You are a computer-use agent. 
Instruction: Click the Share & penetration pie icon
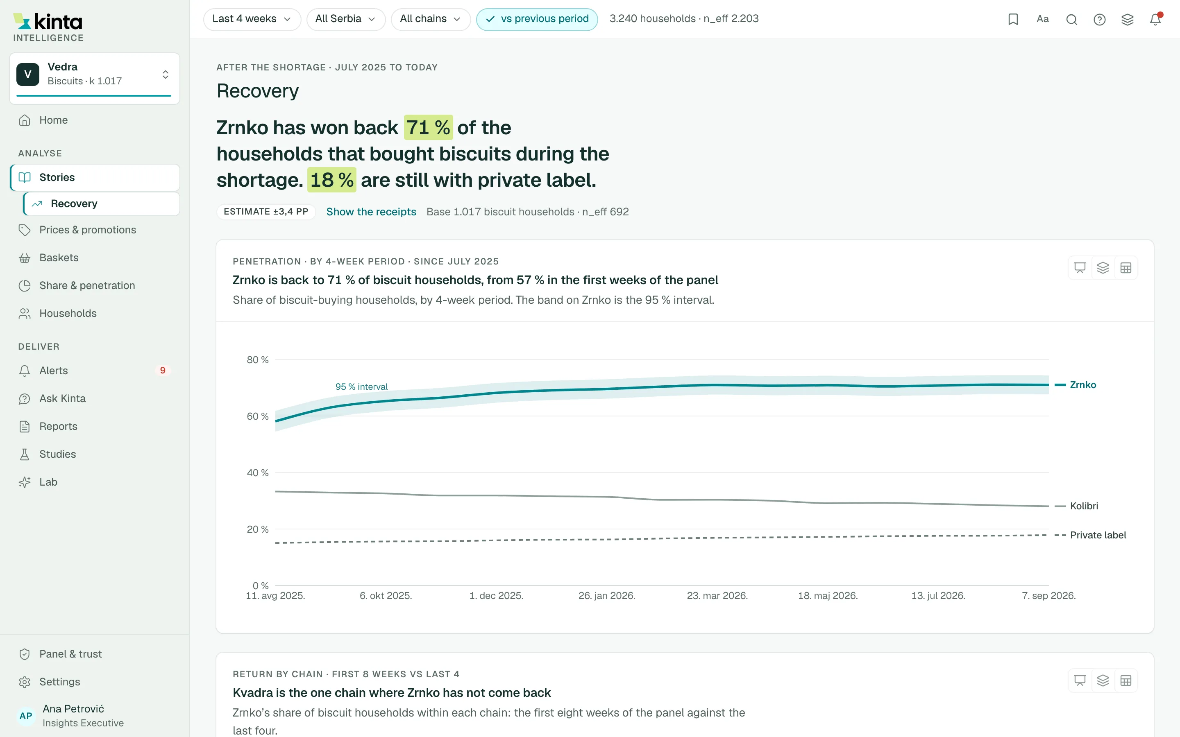pos(25,286)
